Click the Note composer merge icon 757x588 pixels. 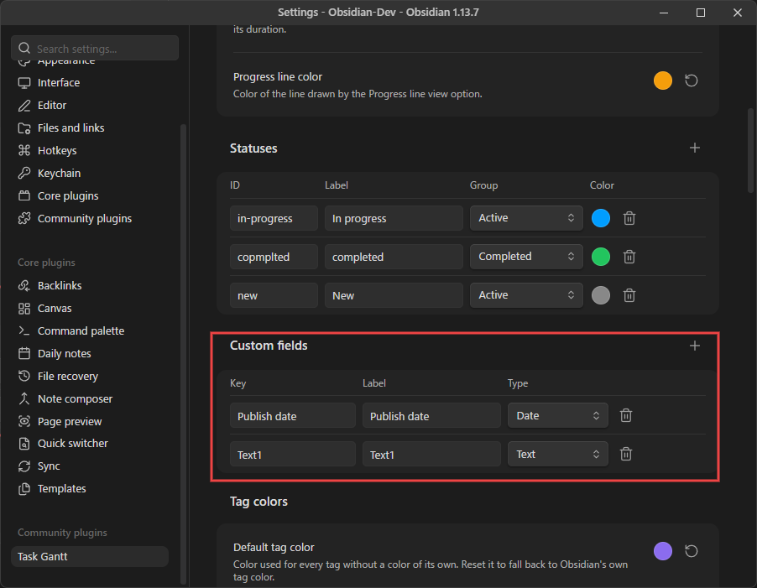coord(24,399)
